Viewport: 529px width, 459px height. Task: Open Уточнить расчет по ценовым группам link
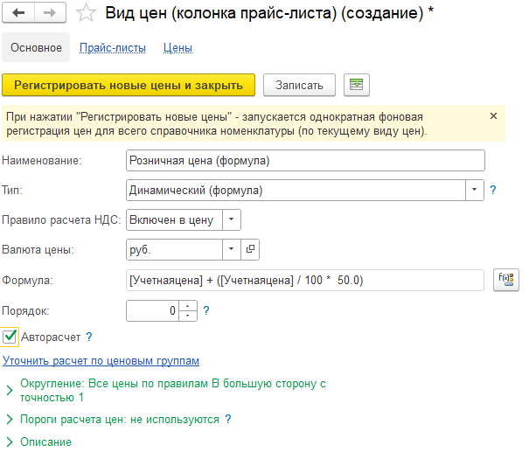(101, 360)
